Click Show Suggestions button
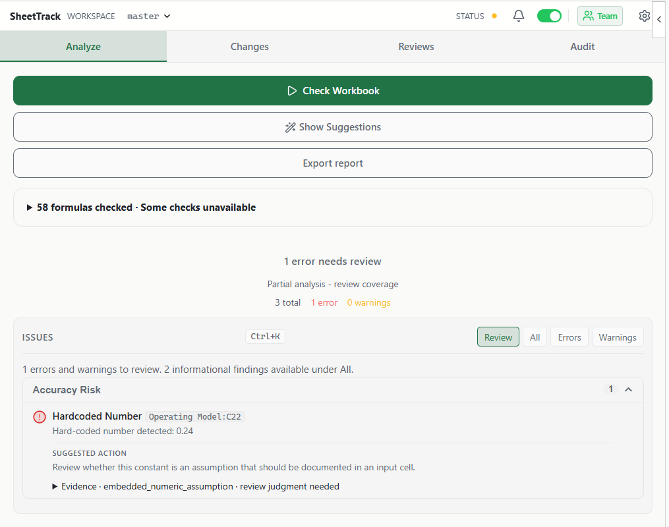This screenshot has width=669, height=527. 333,127
